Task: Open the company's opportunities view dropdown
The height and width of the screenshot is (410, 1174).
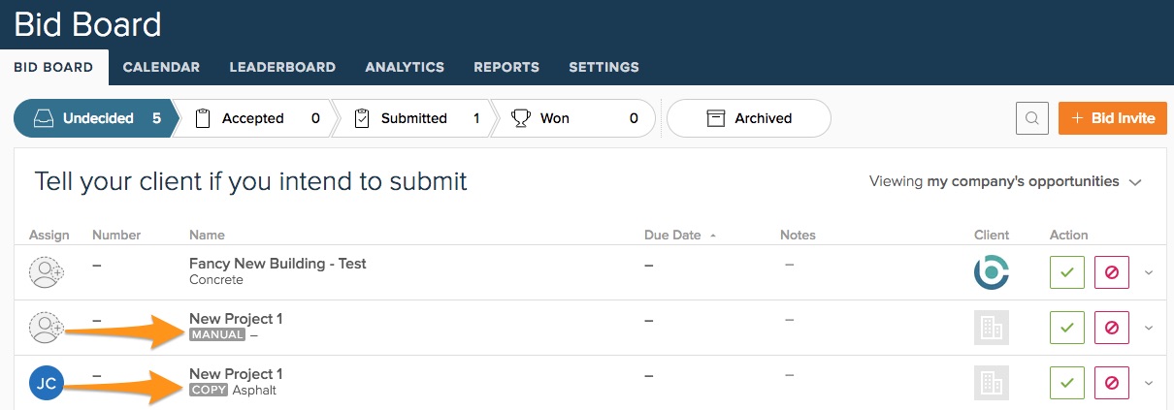Action: click(x=1005, y=181)
